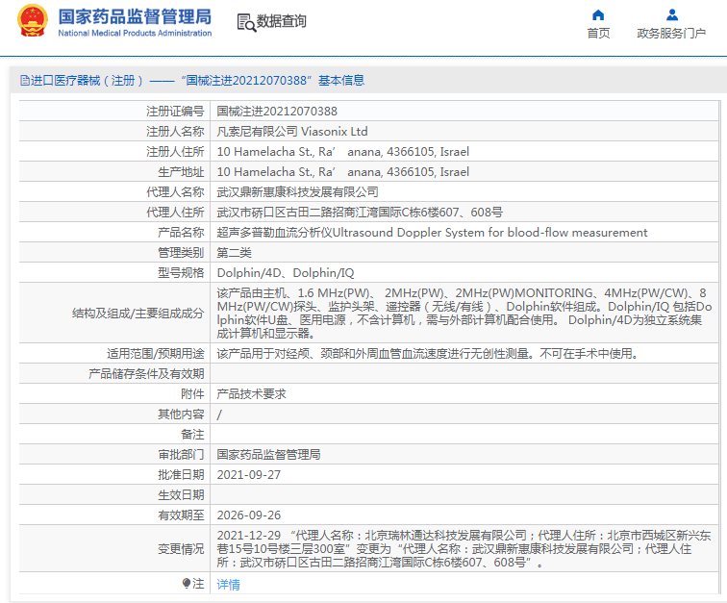727x603 pixels.
Task: Go to 首页 text link
Action: click(598, 34)
